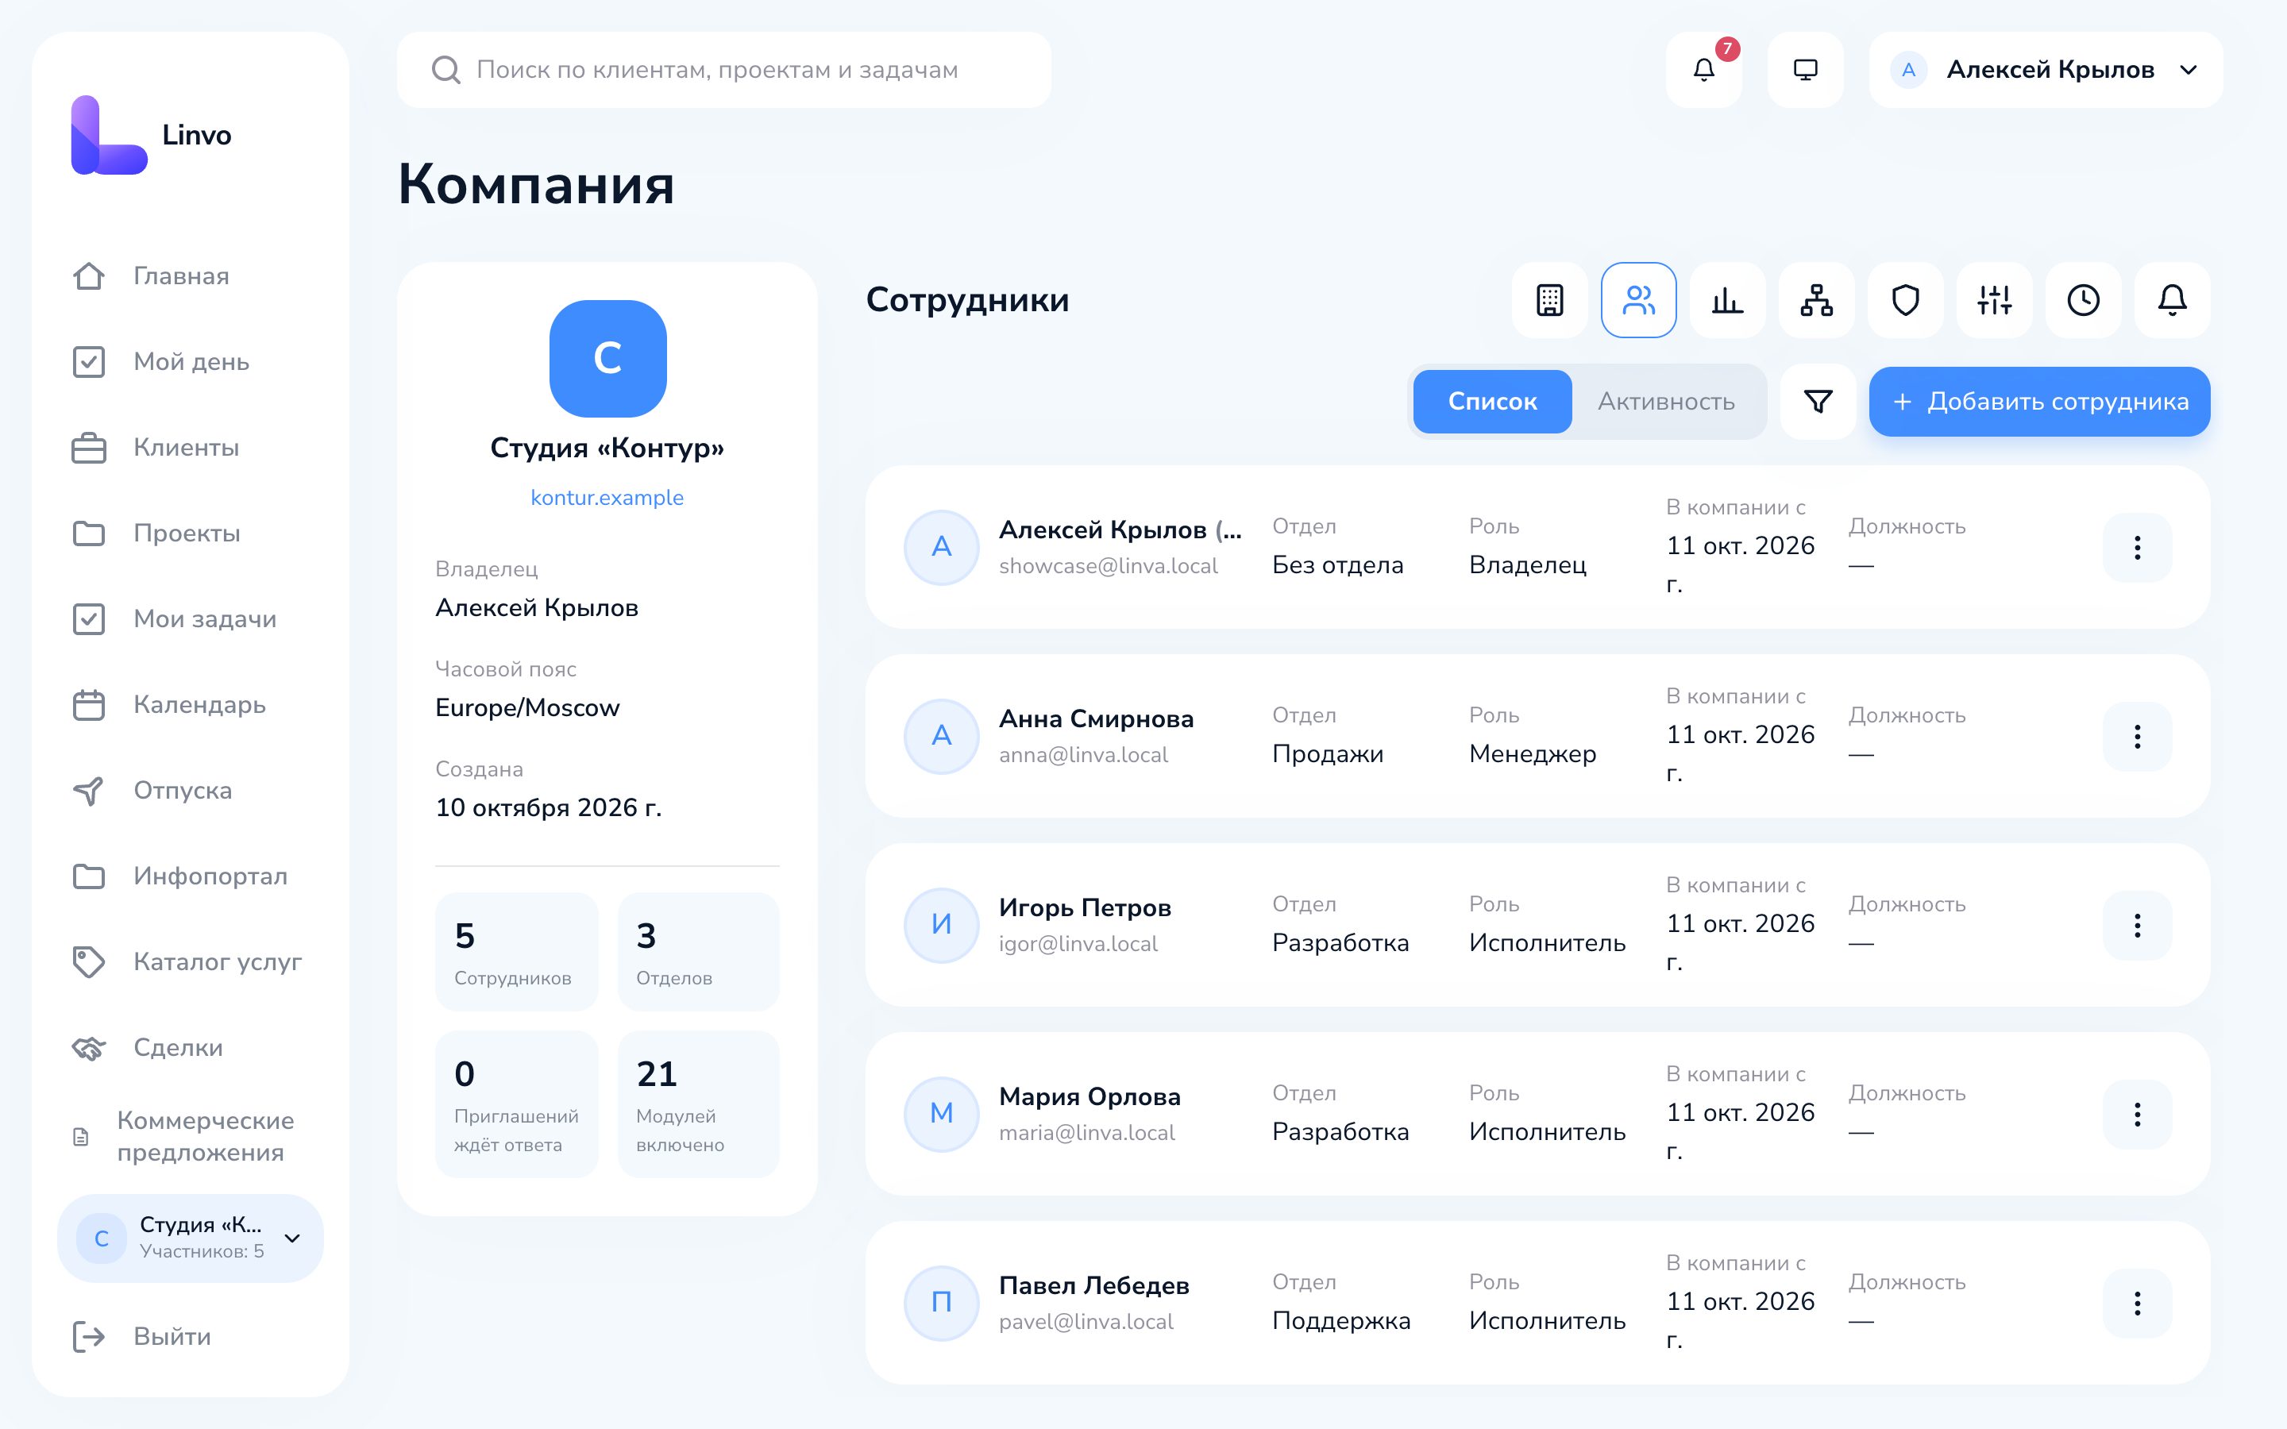Click the 3 Отделов stat card
The width and height of the screenshot is (2287, 1429).
[698, 952]
